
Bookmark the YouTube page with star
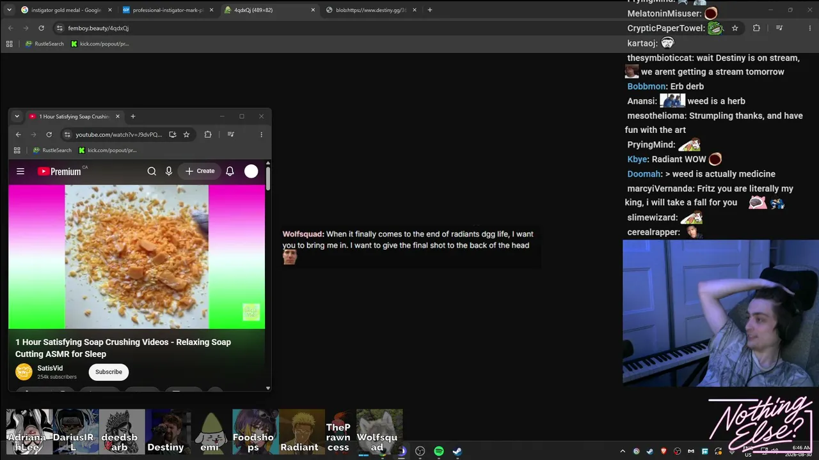(x=186, y=134)
